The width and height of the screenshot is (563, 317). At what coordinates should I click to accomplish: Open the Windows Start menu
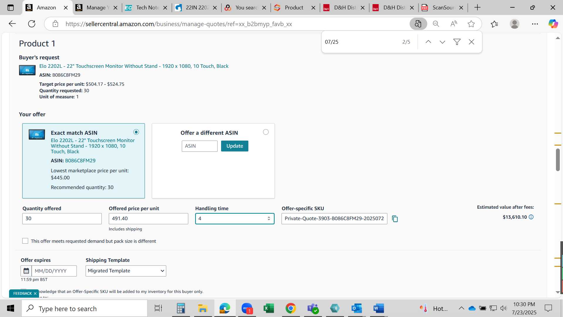[x=11, y=308]
